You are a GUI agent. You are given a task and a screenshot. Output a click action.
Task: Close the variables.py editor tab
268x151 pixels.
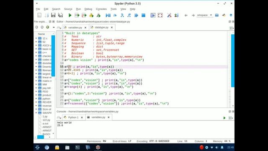[x=85, y=28]
